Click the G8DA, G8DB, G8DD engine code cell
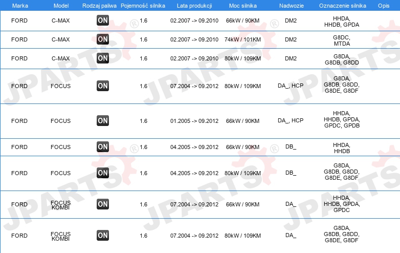 coord(342,59)
